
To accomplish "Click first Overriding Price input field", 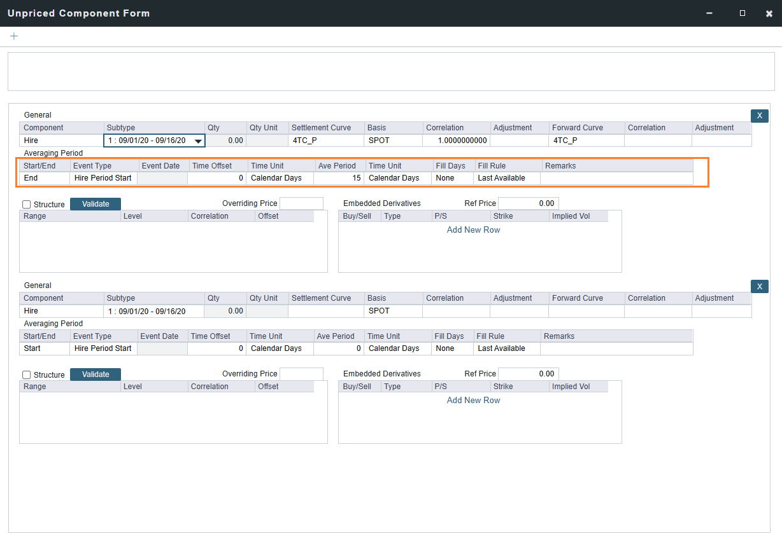I will [301, 203].
